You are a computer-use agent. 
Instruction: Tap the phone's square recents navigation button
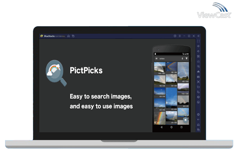(x=182, y=127)
